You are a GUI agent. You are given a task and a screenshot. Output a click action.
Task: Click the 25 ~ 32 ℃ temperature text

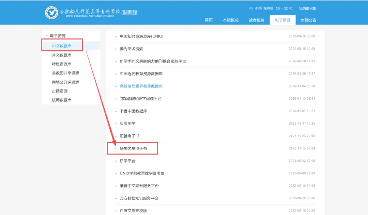284,9
